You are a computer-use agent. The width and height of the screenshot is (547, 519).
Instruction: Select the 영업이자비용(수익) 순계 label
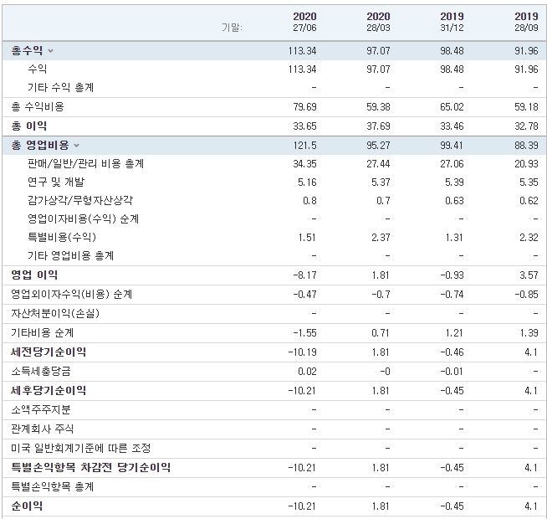[84, 219]
